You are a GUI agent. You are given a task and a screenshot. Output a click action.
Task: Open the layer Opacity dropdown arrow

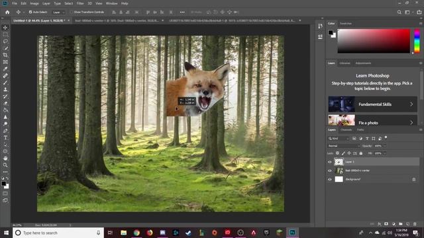385,146
